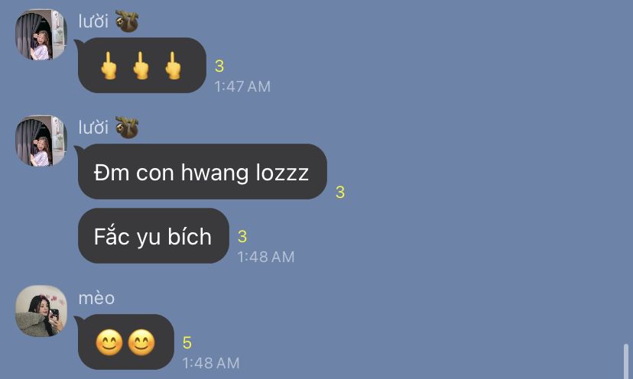View read count 3 beside 'Fắc yu bích'
Image resolution: width=633 pixels, height=379 pixels.
point(242,237)
